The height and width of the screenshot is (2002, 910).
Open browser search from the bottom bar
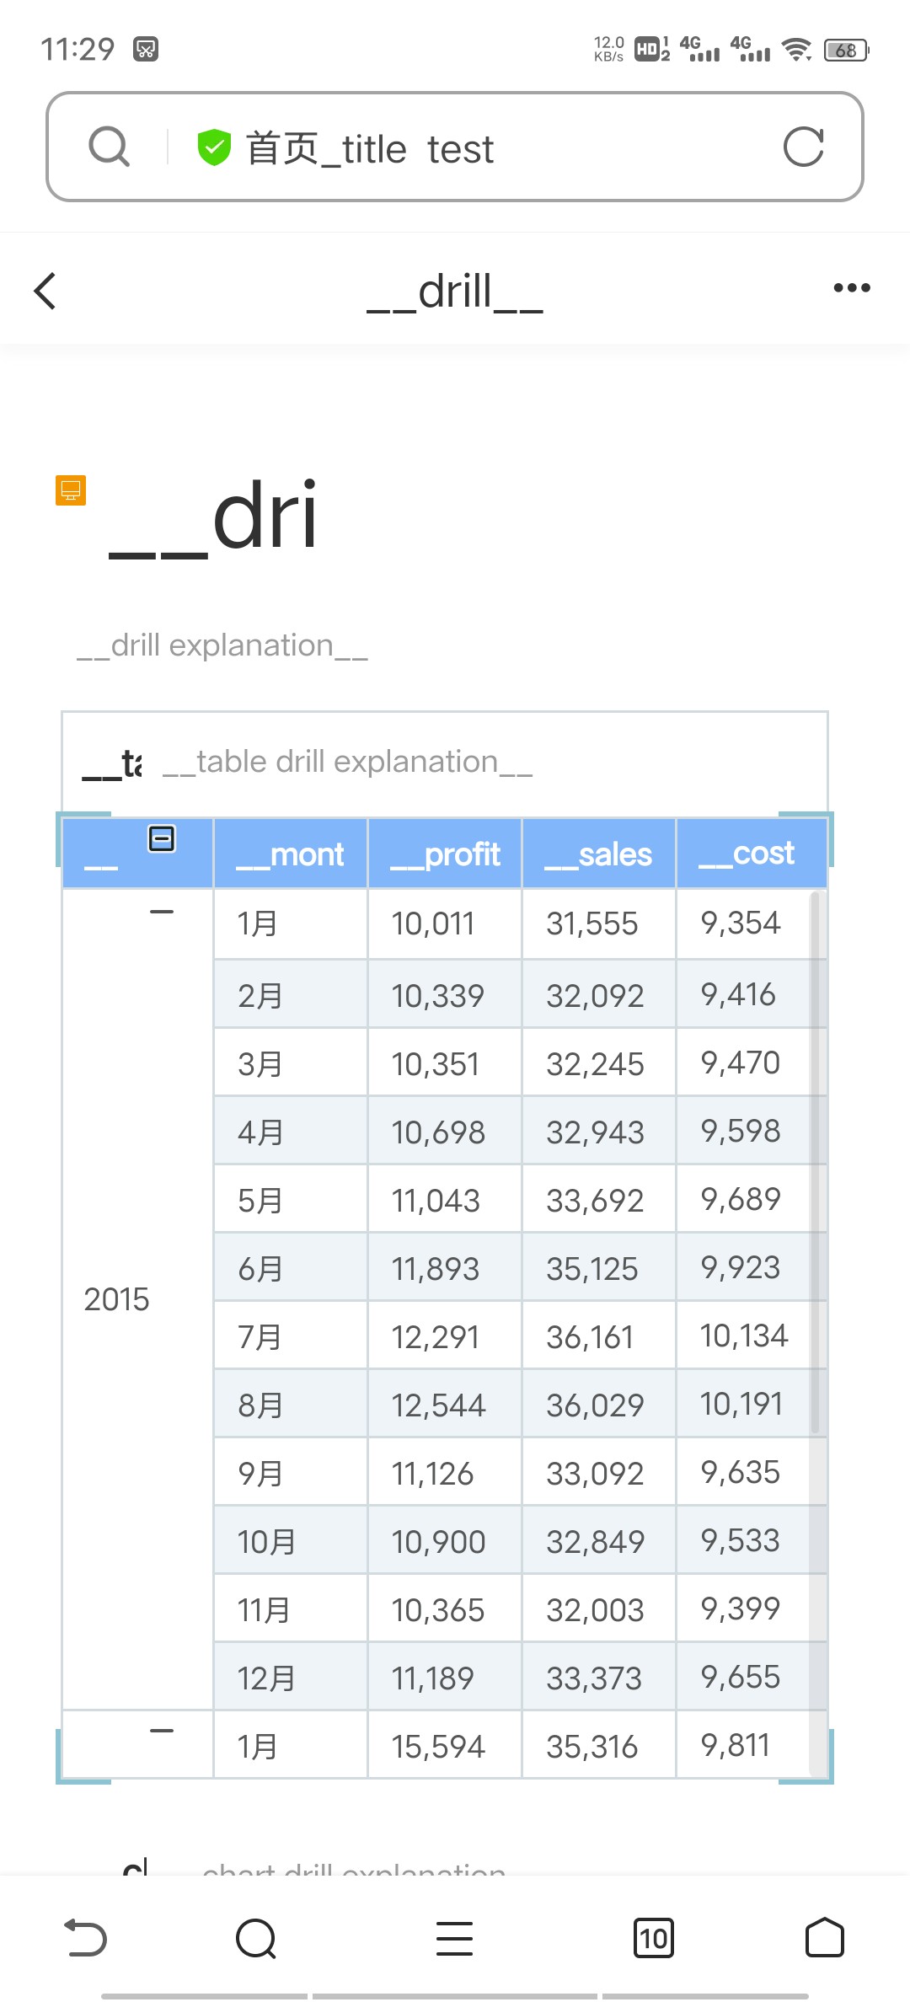pyautogui.click(x=256, y=1938)
